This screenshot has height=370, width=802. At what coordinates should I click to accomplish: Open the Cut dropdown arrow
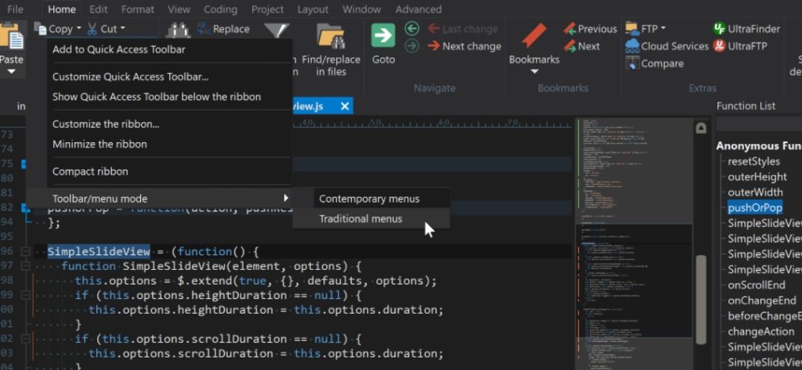[123, 29]
